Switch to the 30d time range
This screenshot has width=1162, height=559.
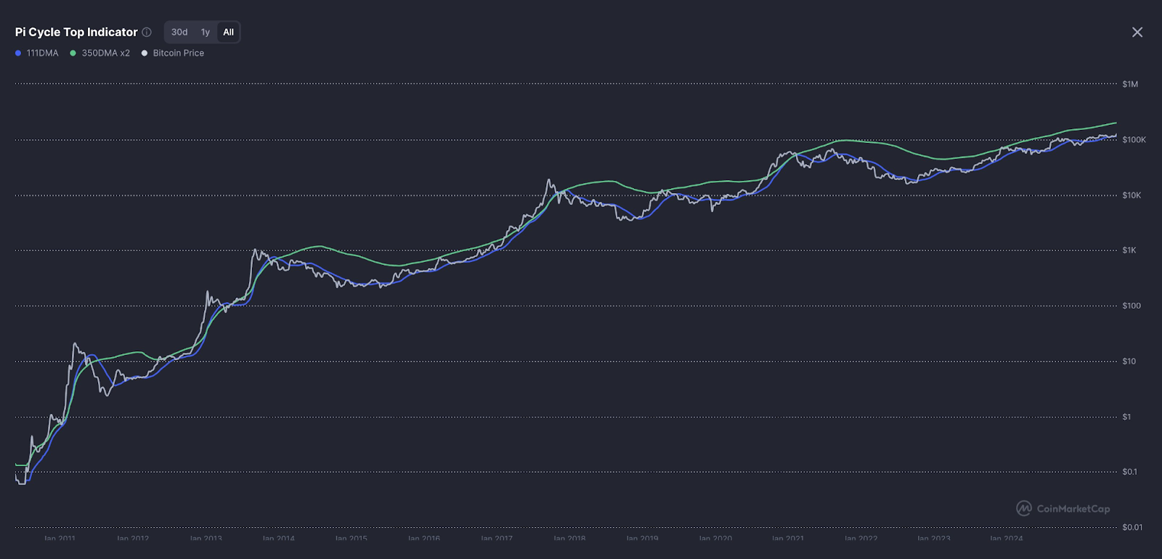[179, 32]
